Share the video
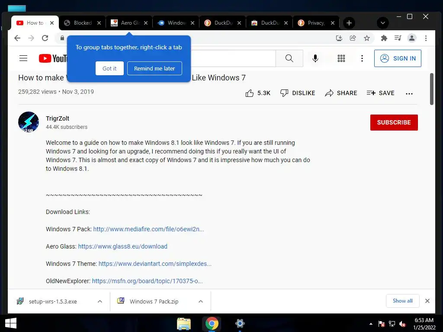 pyautogui.click(x=341, y=93)
